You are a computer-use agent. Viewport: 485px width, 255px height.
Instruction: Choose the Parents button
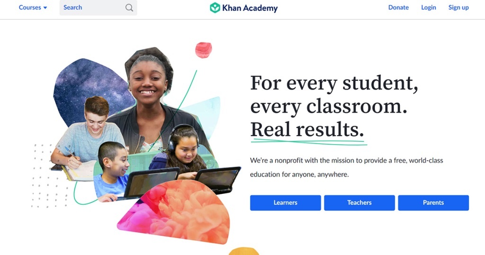(433, 203)
